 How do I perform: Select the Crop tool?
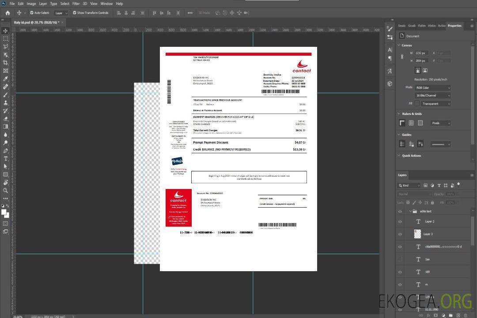[x=5, y=62]
